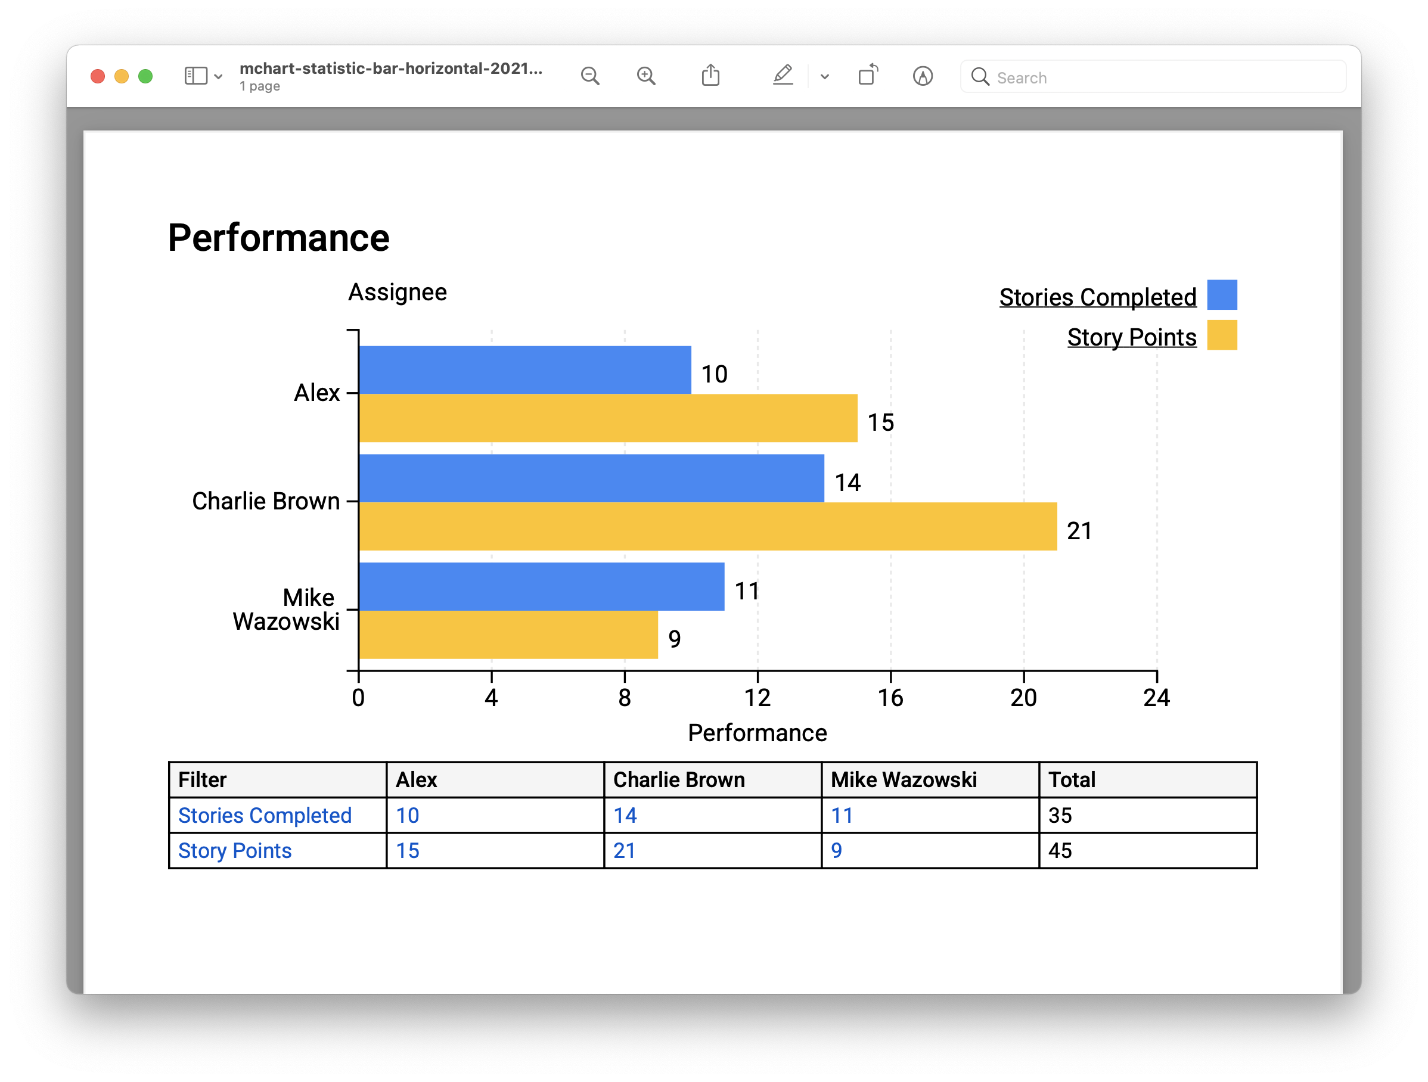The image size is (1428, 1082).
Task: Click Charlie Brown's Story Points value 21
Action: click(625, 850)
